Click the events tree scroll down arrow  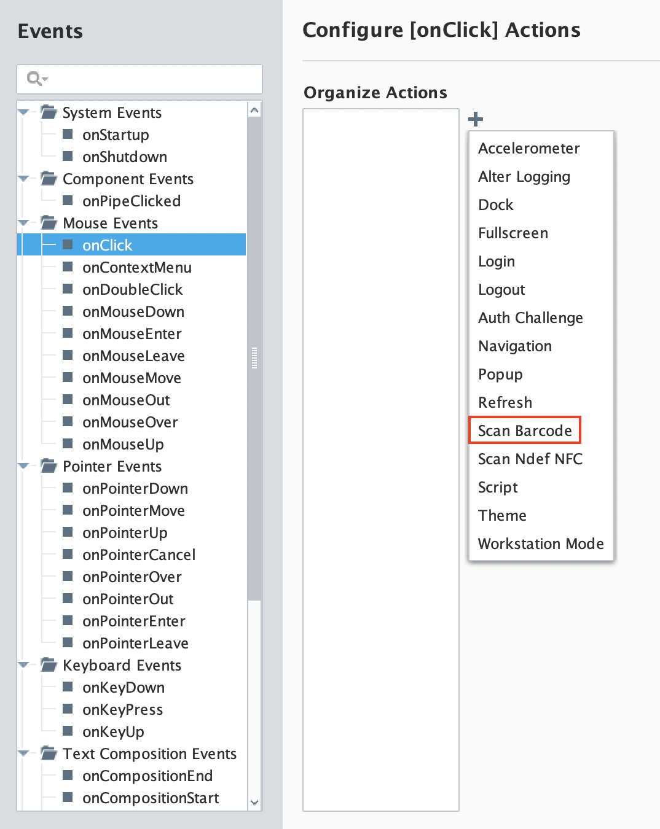254,803
